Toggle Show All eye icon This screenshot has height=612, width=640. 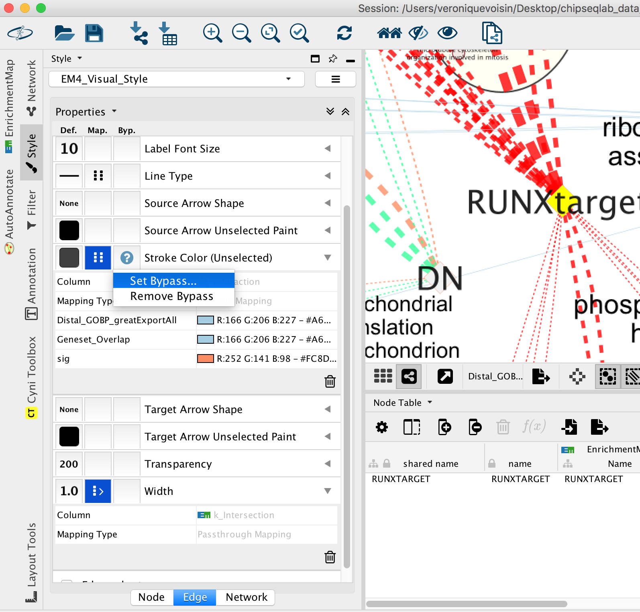[x=447, y=33]
